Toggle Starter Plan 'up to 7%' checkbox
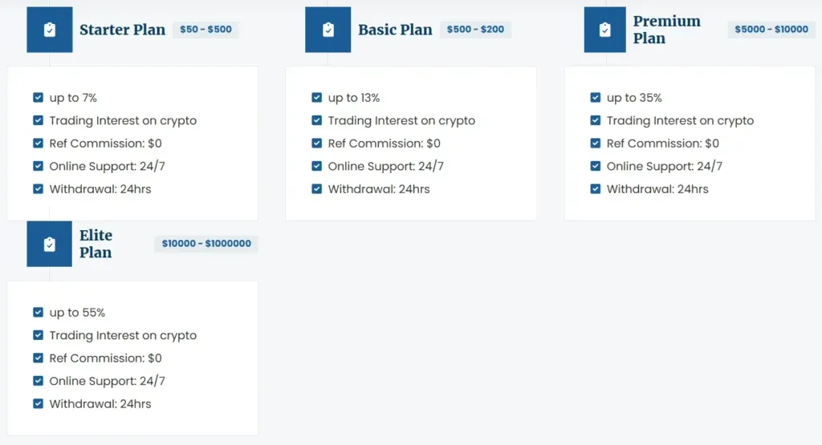The image size is (822, 445). (39, 98)
